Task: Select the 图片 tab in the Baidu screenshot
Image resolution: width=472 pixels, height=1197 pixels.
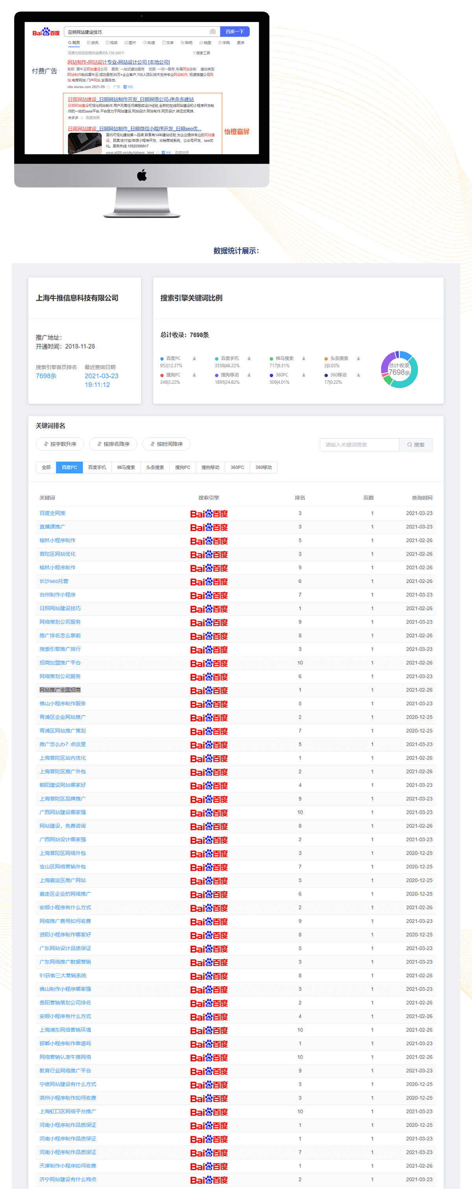Action: click(131, 43)
